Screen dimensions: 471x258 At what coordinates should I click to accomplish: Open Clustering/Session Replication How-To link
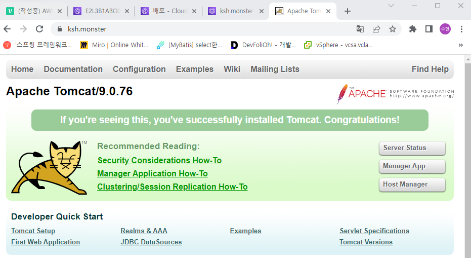[x=173, y=187]
